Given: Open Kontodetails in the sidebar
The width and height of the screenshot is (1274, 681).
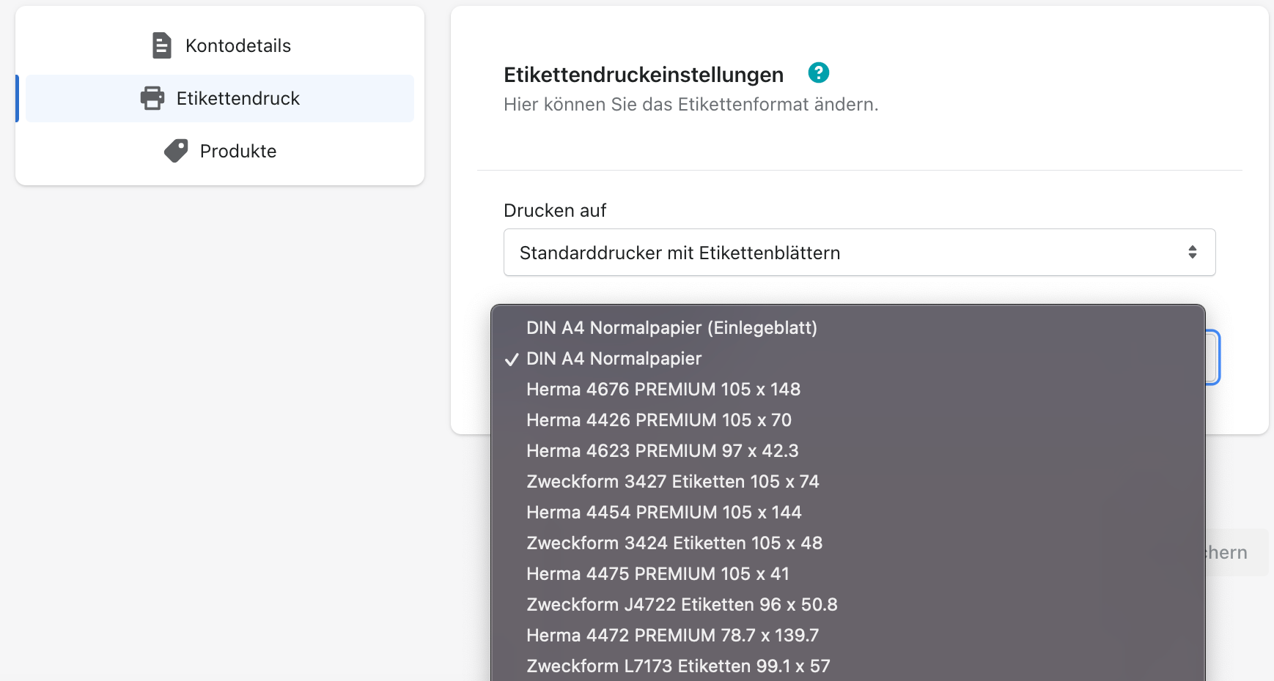Looking at the screenshot, I should (220, 45).
